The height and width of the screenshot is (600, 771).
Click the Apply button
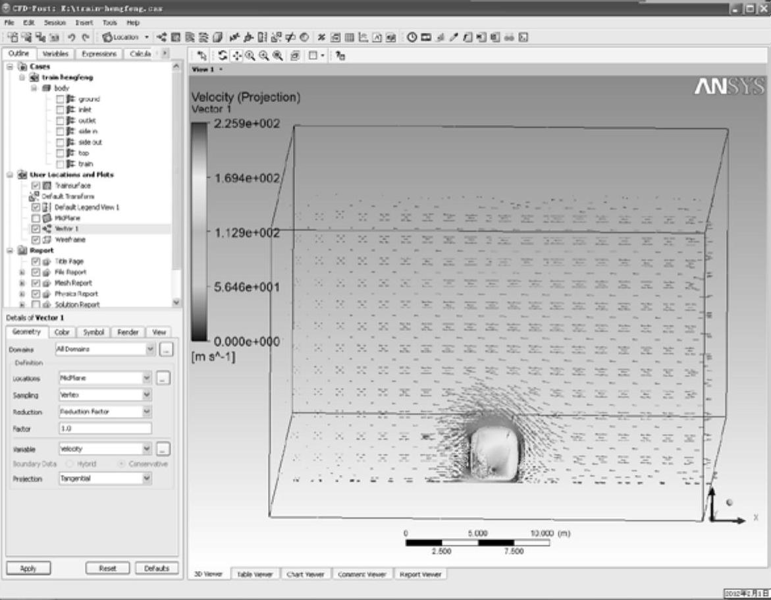coord(28,568)
